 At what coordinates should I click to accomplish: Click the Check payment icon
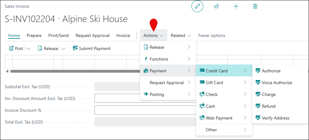click(x=202, y=94)
